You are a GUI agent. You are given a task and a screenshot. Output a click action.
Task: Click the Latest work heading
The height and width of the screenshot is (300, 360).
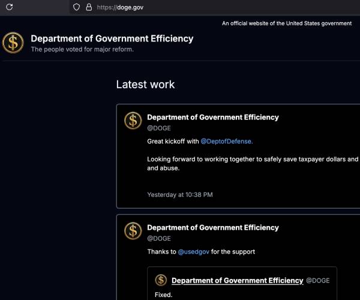pos(145,85)
